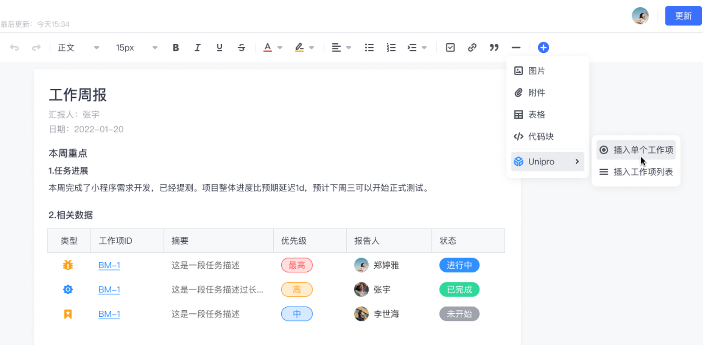Insert a block quote
Image resolution: width=703 pixels, height=345 pixels.
(x=494, y=48)
